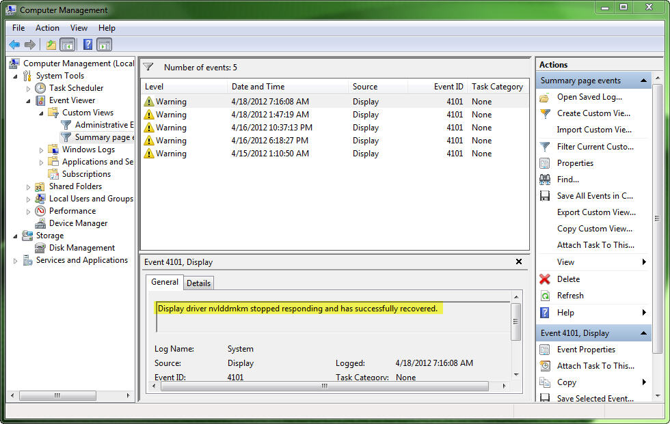Click the Back arrow toolbar icon

[14, 44]
